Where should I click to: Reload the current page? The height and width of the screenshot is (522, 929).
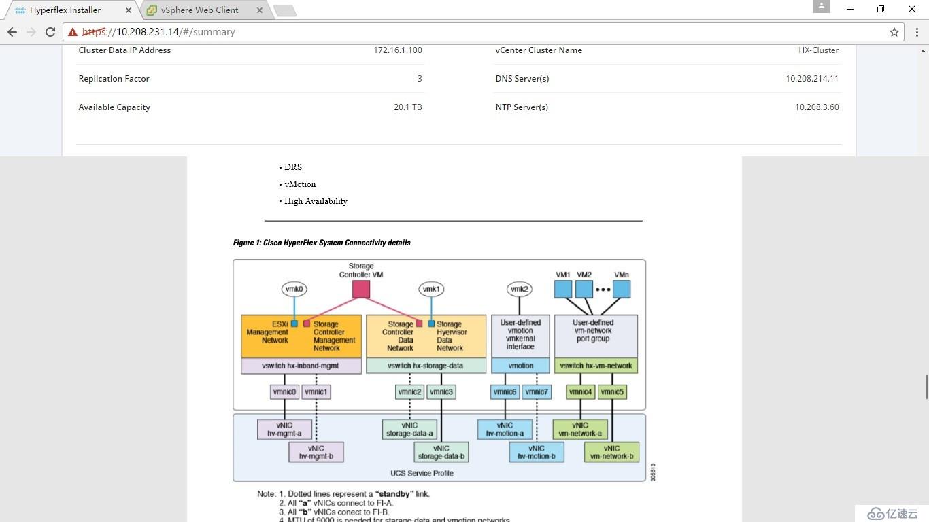[x=50, y=32]
